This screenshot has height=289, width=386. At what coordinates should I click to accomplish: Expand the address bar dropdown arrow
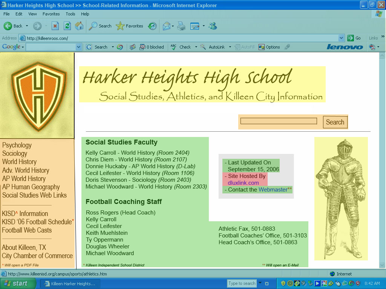pyautogui.click(x=341, y=38)
